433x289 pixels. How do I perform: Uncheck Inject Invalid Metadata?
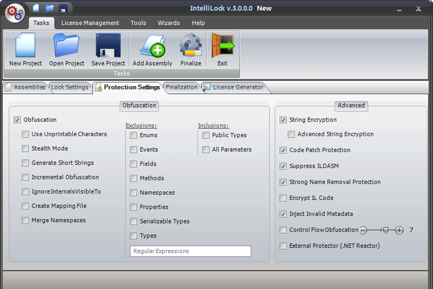tap(283, 214)
